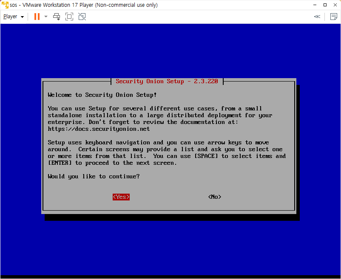Toggle Unity mode icon

82,17
